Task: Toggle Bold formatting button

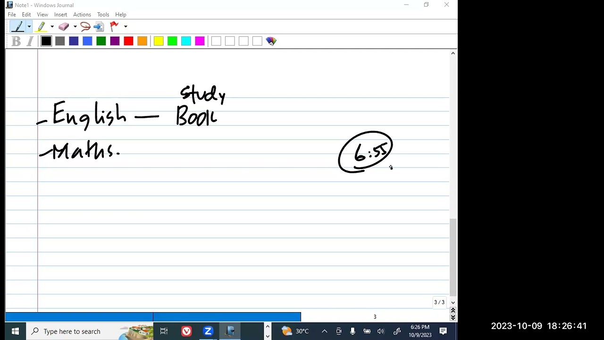Action: click(17, 42)
